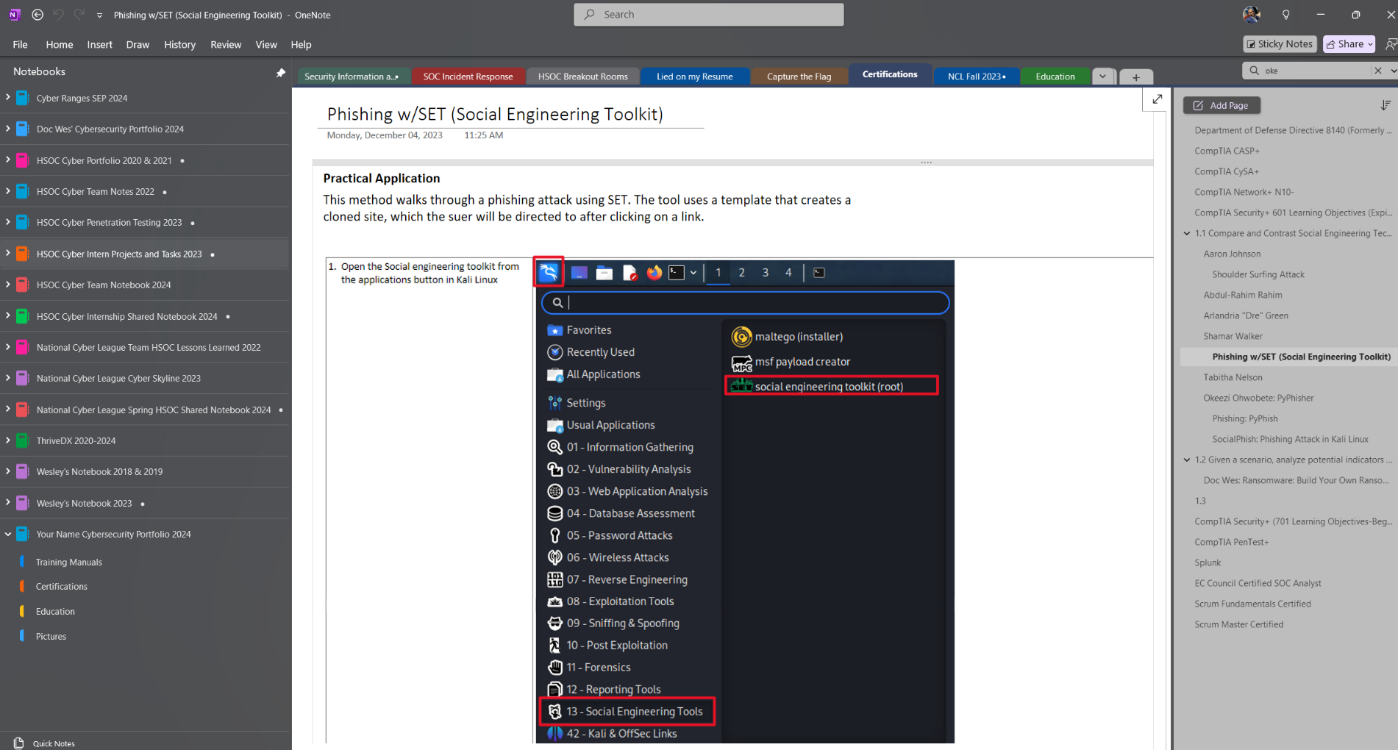
Task: Click the note container drag handle dots
Action: click(x=926, y=162)
